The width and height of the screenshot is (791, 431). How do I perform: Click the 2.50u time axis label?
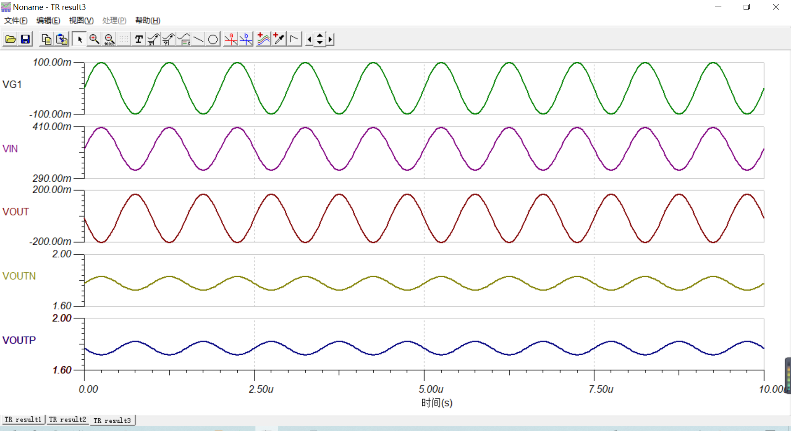tap(261, 389)
